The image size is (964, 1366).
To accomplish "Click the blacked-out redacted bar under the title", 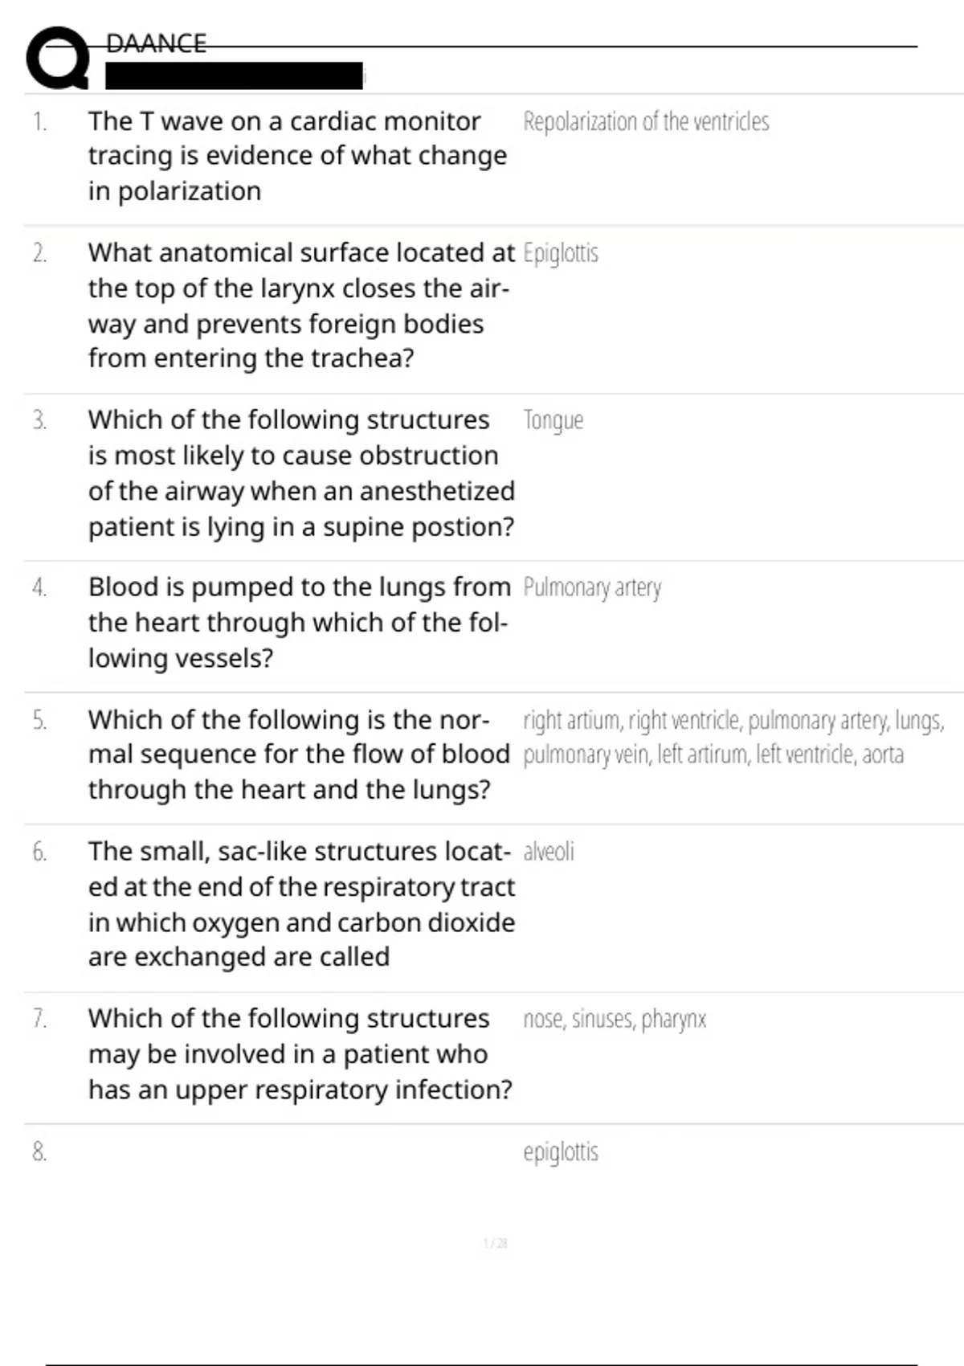I will click(234, 76).
